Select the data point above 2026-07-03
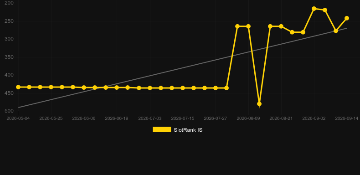 point(149,88)
